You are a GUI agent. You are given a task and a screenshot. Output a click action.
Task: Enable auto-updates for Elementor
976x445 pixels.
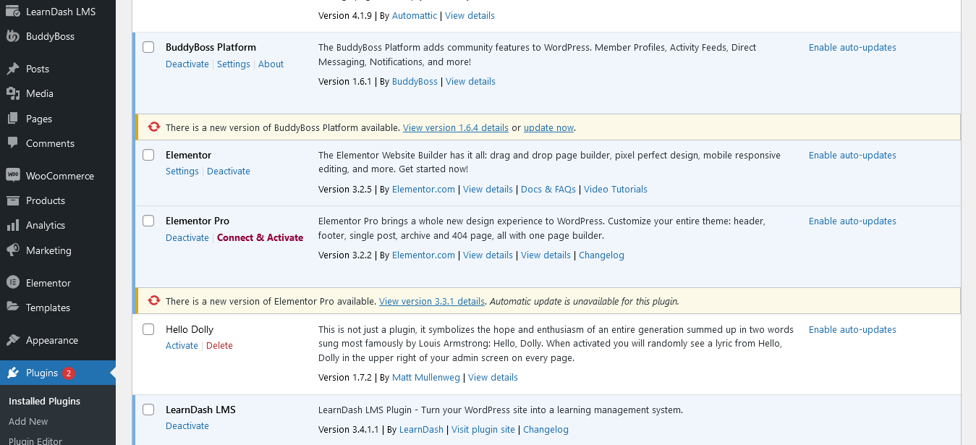852,155
